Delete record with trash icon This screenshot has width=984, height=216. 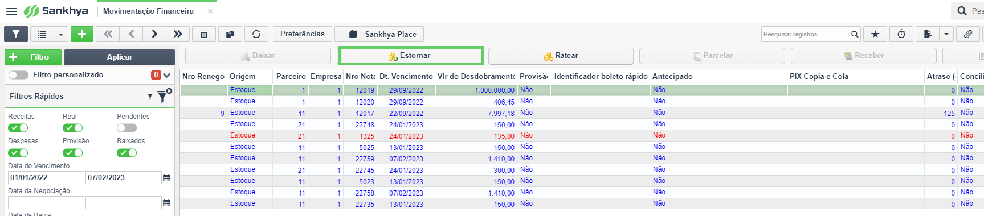[x=204, y=34]
